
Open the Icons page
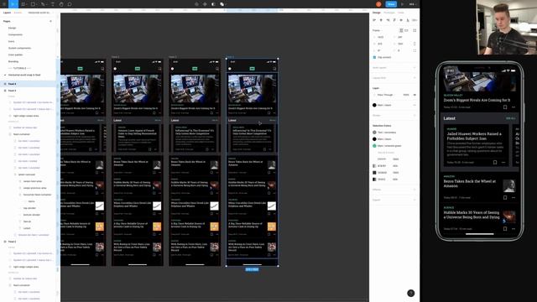pos(11,41)
